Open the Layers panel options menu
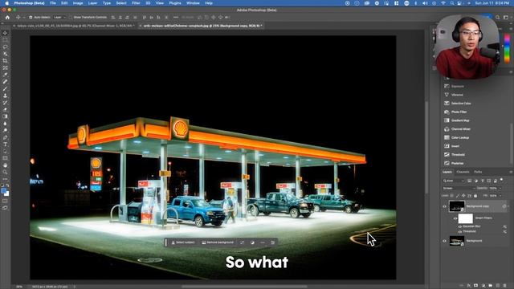 [x=511, y=172]
